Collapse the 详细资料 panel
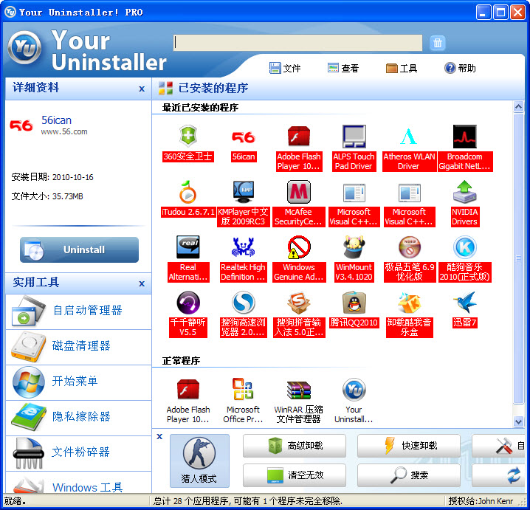This screenshot has width=530, height=510. [142, 89]
